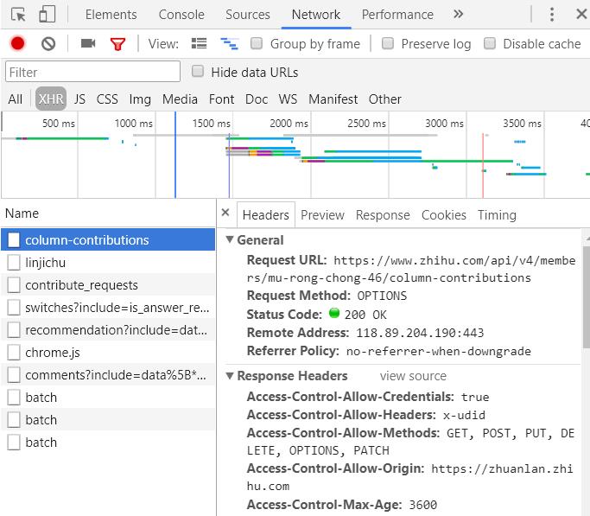590x516 pixels.
Task: Select the linjichu request
Action: tap(108, 263)
